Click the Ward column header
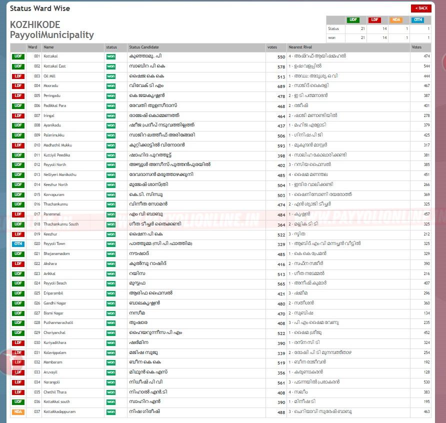The image size is (446, 423). point(32,47)
